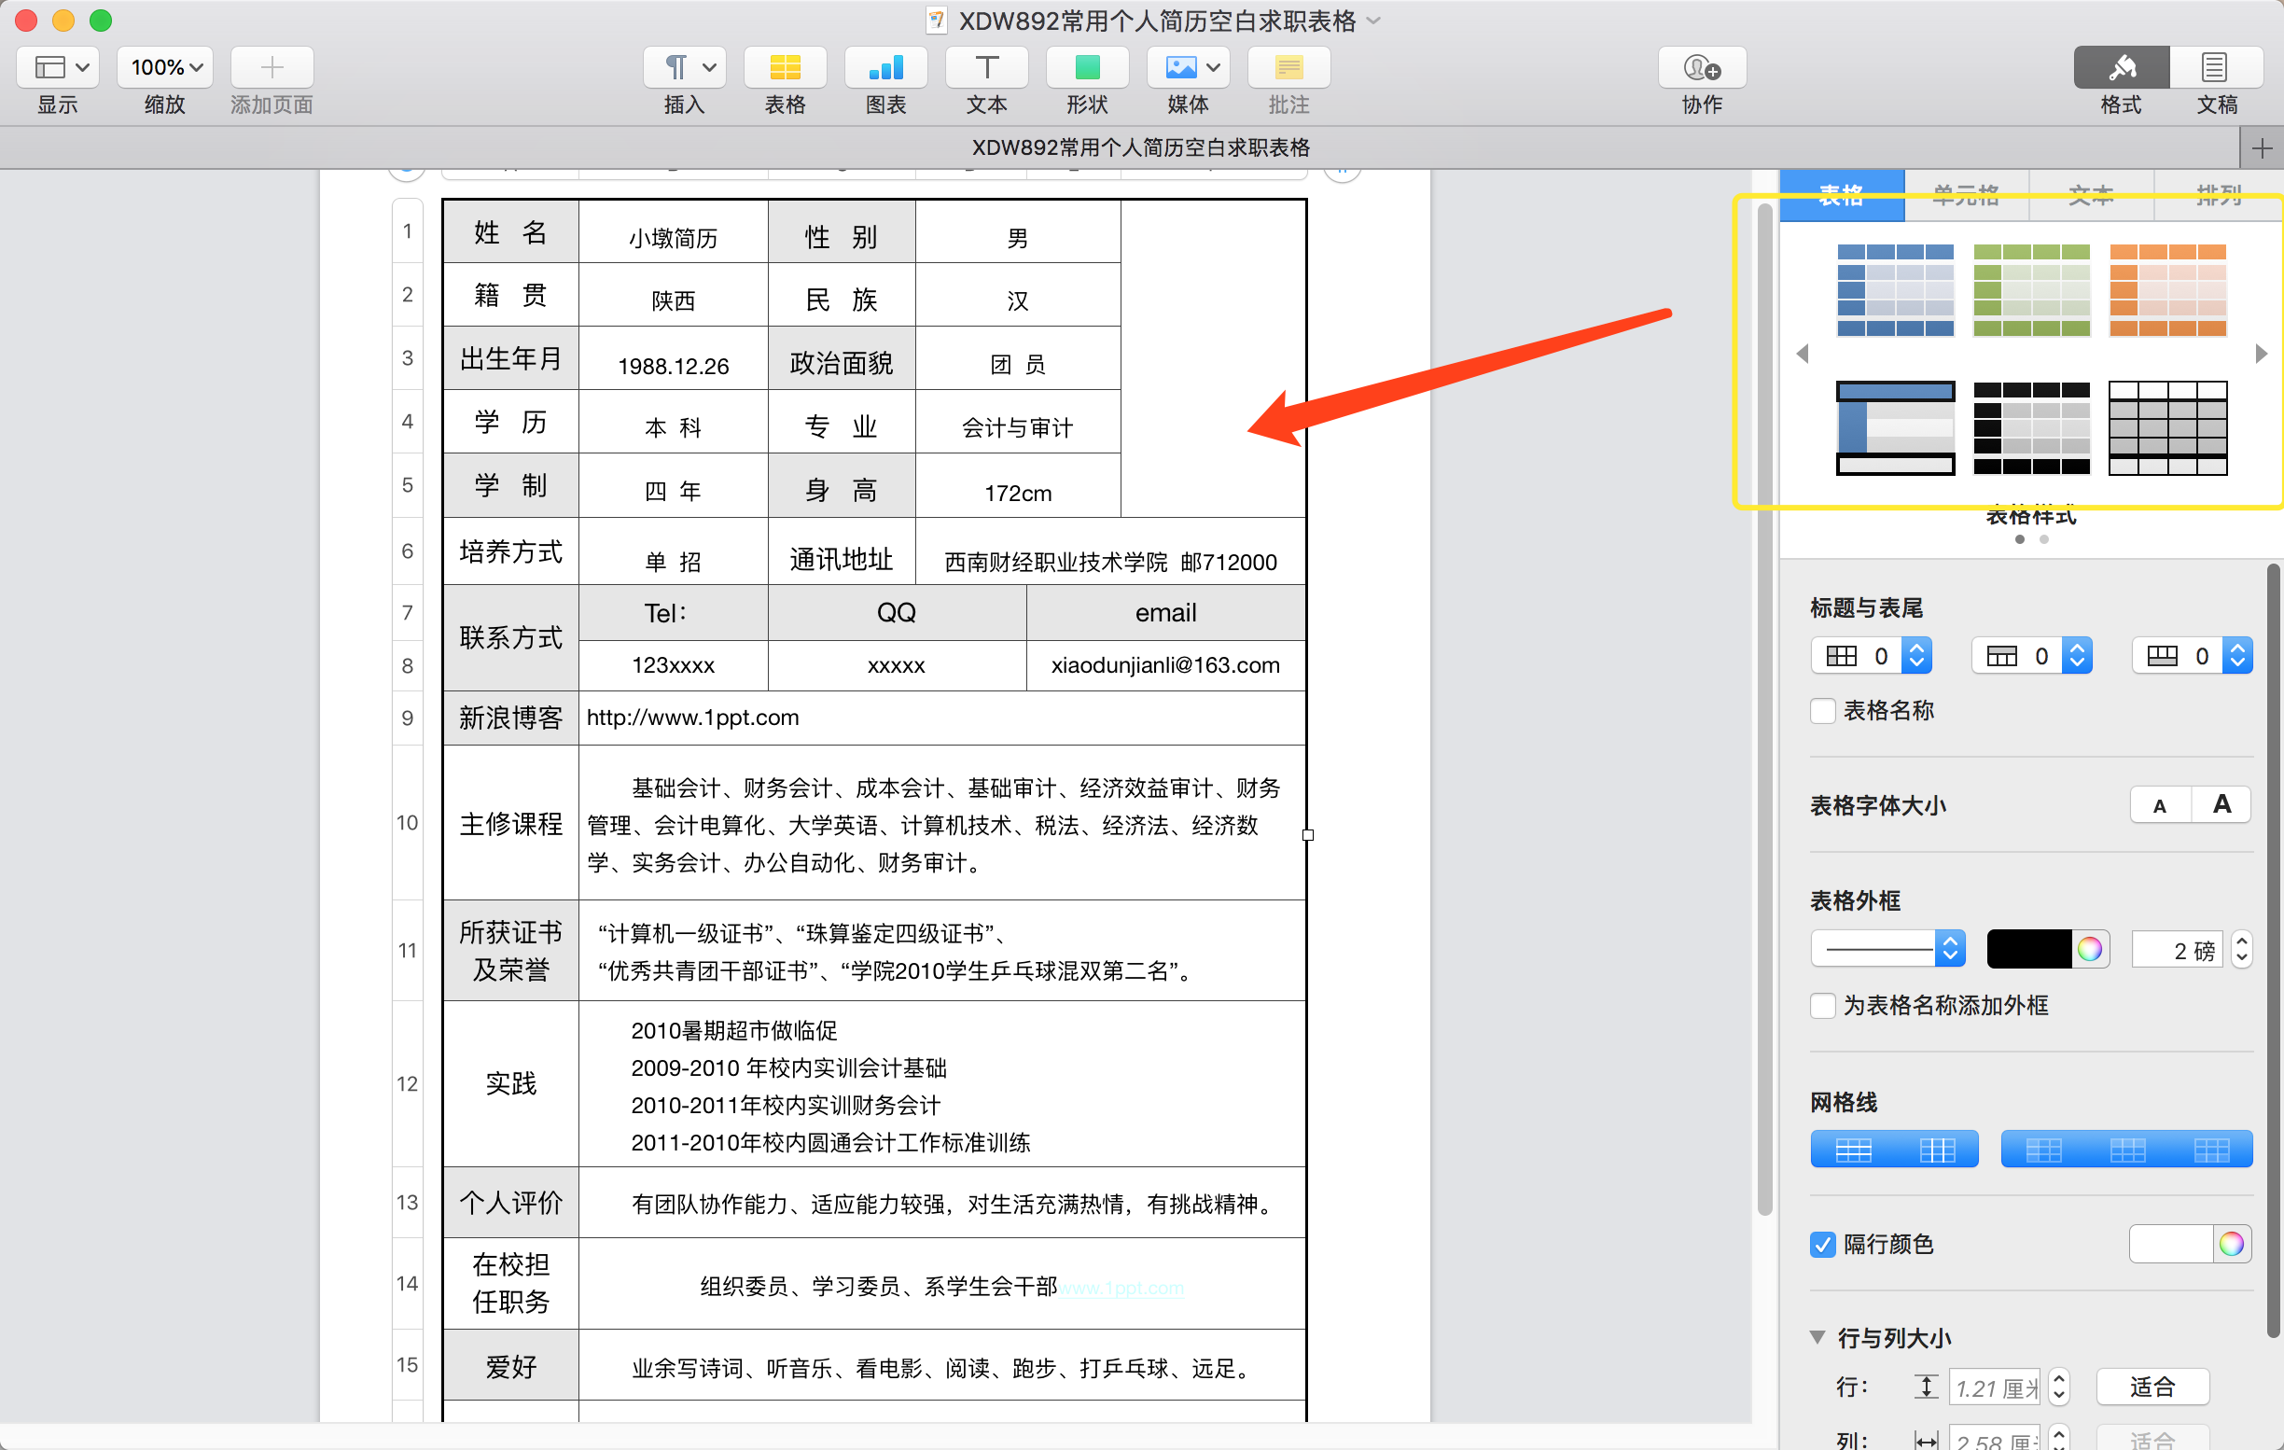Toggle the 格式 format inspector
The width and height of the screenshot is (2284, 1450).
tap(2121, 67)
